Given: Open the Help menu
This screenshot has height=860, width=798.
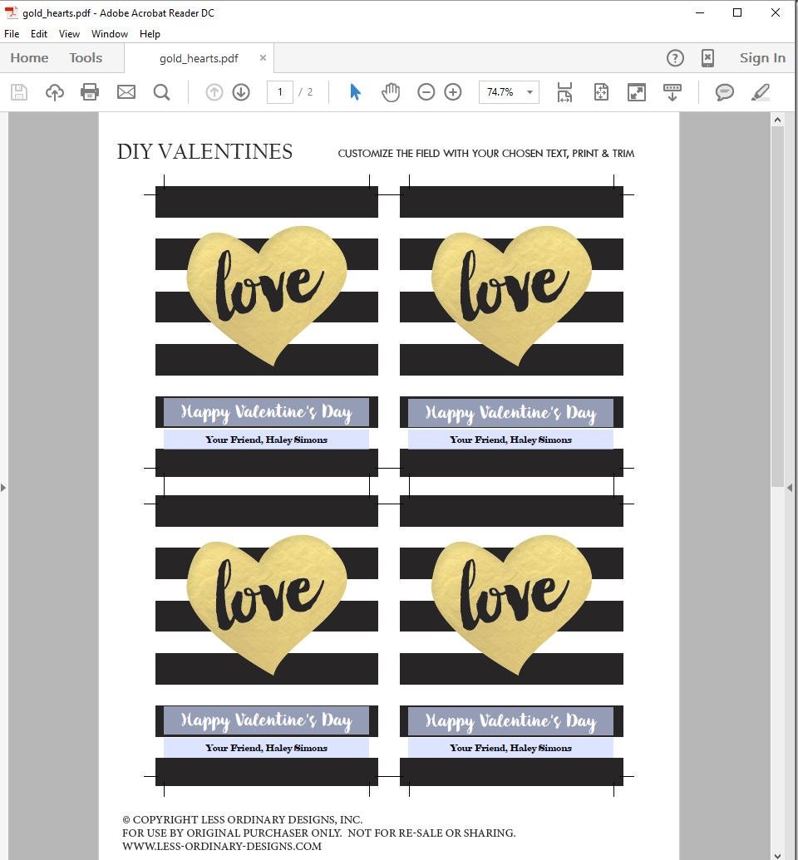Looking at the screenshot, I should pos(150,34).
